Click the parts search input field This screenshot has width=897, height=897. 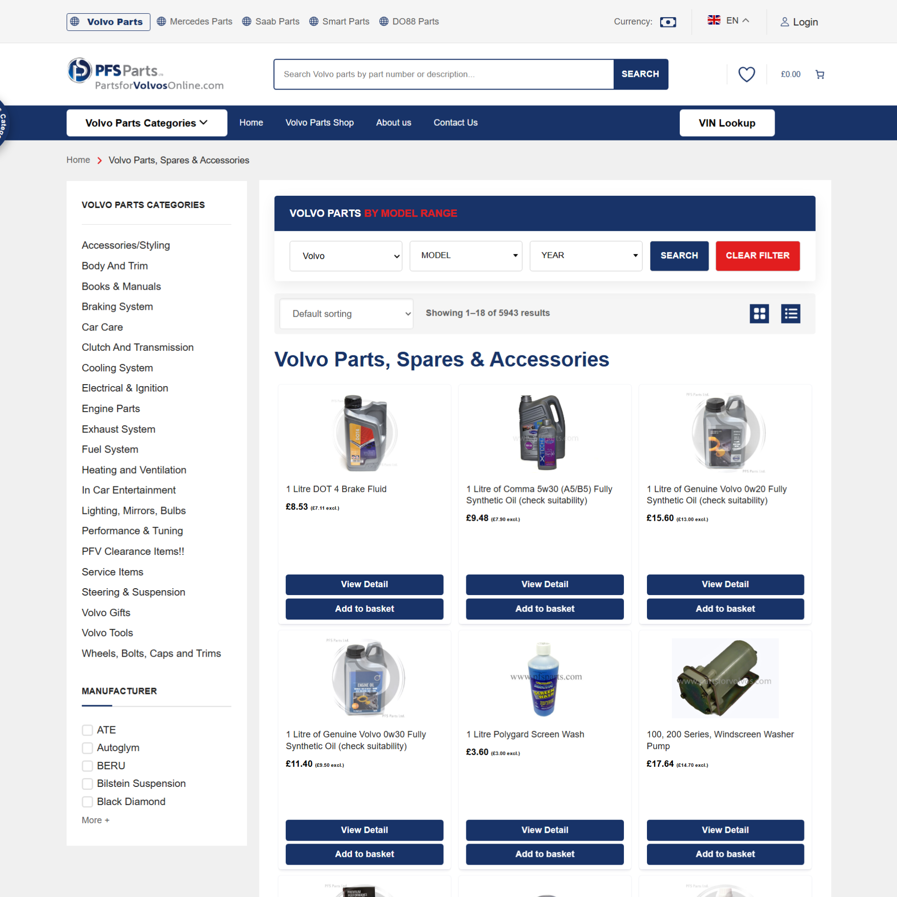443,74
